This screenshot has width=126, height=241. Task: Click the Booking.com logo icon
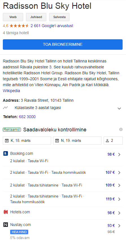click(6, 153)
